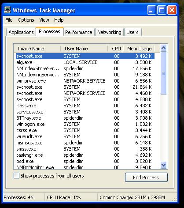This screenshot has width=184, height=208.
Task: Close the Task Manager window
Action: [x=172, y=10]
